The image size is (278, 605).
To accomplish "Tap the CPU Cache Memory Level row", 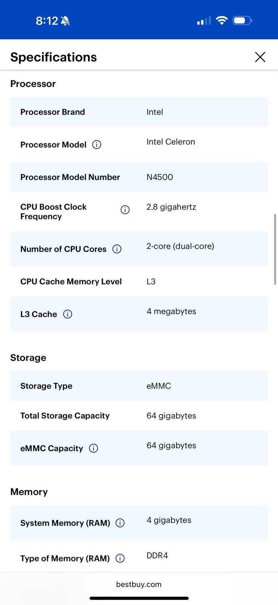I will point(139,282).
